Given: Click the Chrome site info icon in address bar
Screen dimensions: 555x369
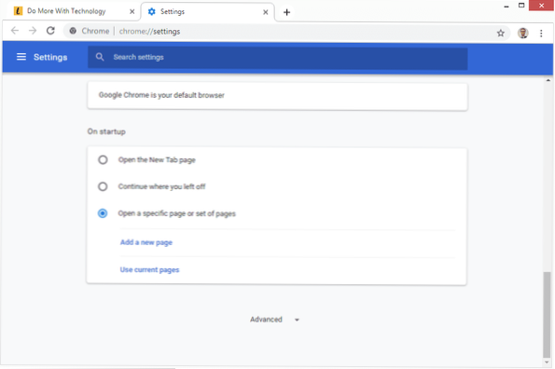Looking at the screenshot, I should pyautogui.click(x=73, y=31).
